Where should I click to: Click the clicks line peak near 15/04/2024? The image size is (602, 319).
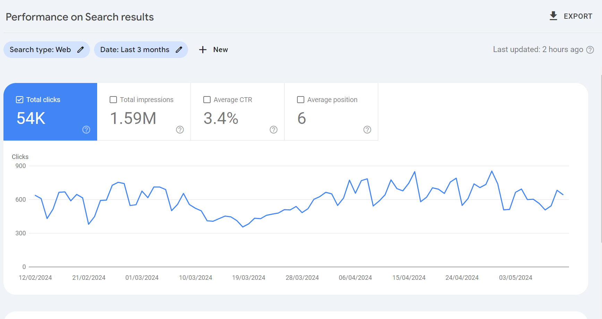coord(415,172)
